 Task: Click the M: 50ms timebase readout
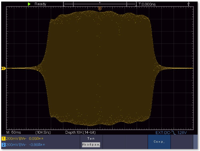(x=14, y=132)
